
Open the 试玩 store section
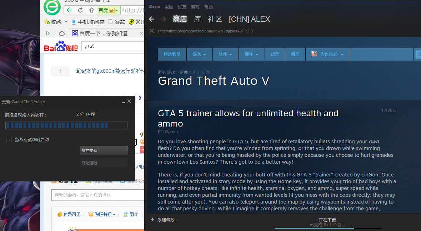[x=275, y=54]
